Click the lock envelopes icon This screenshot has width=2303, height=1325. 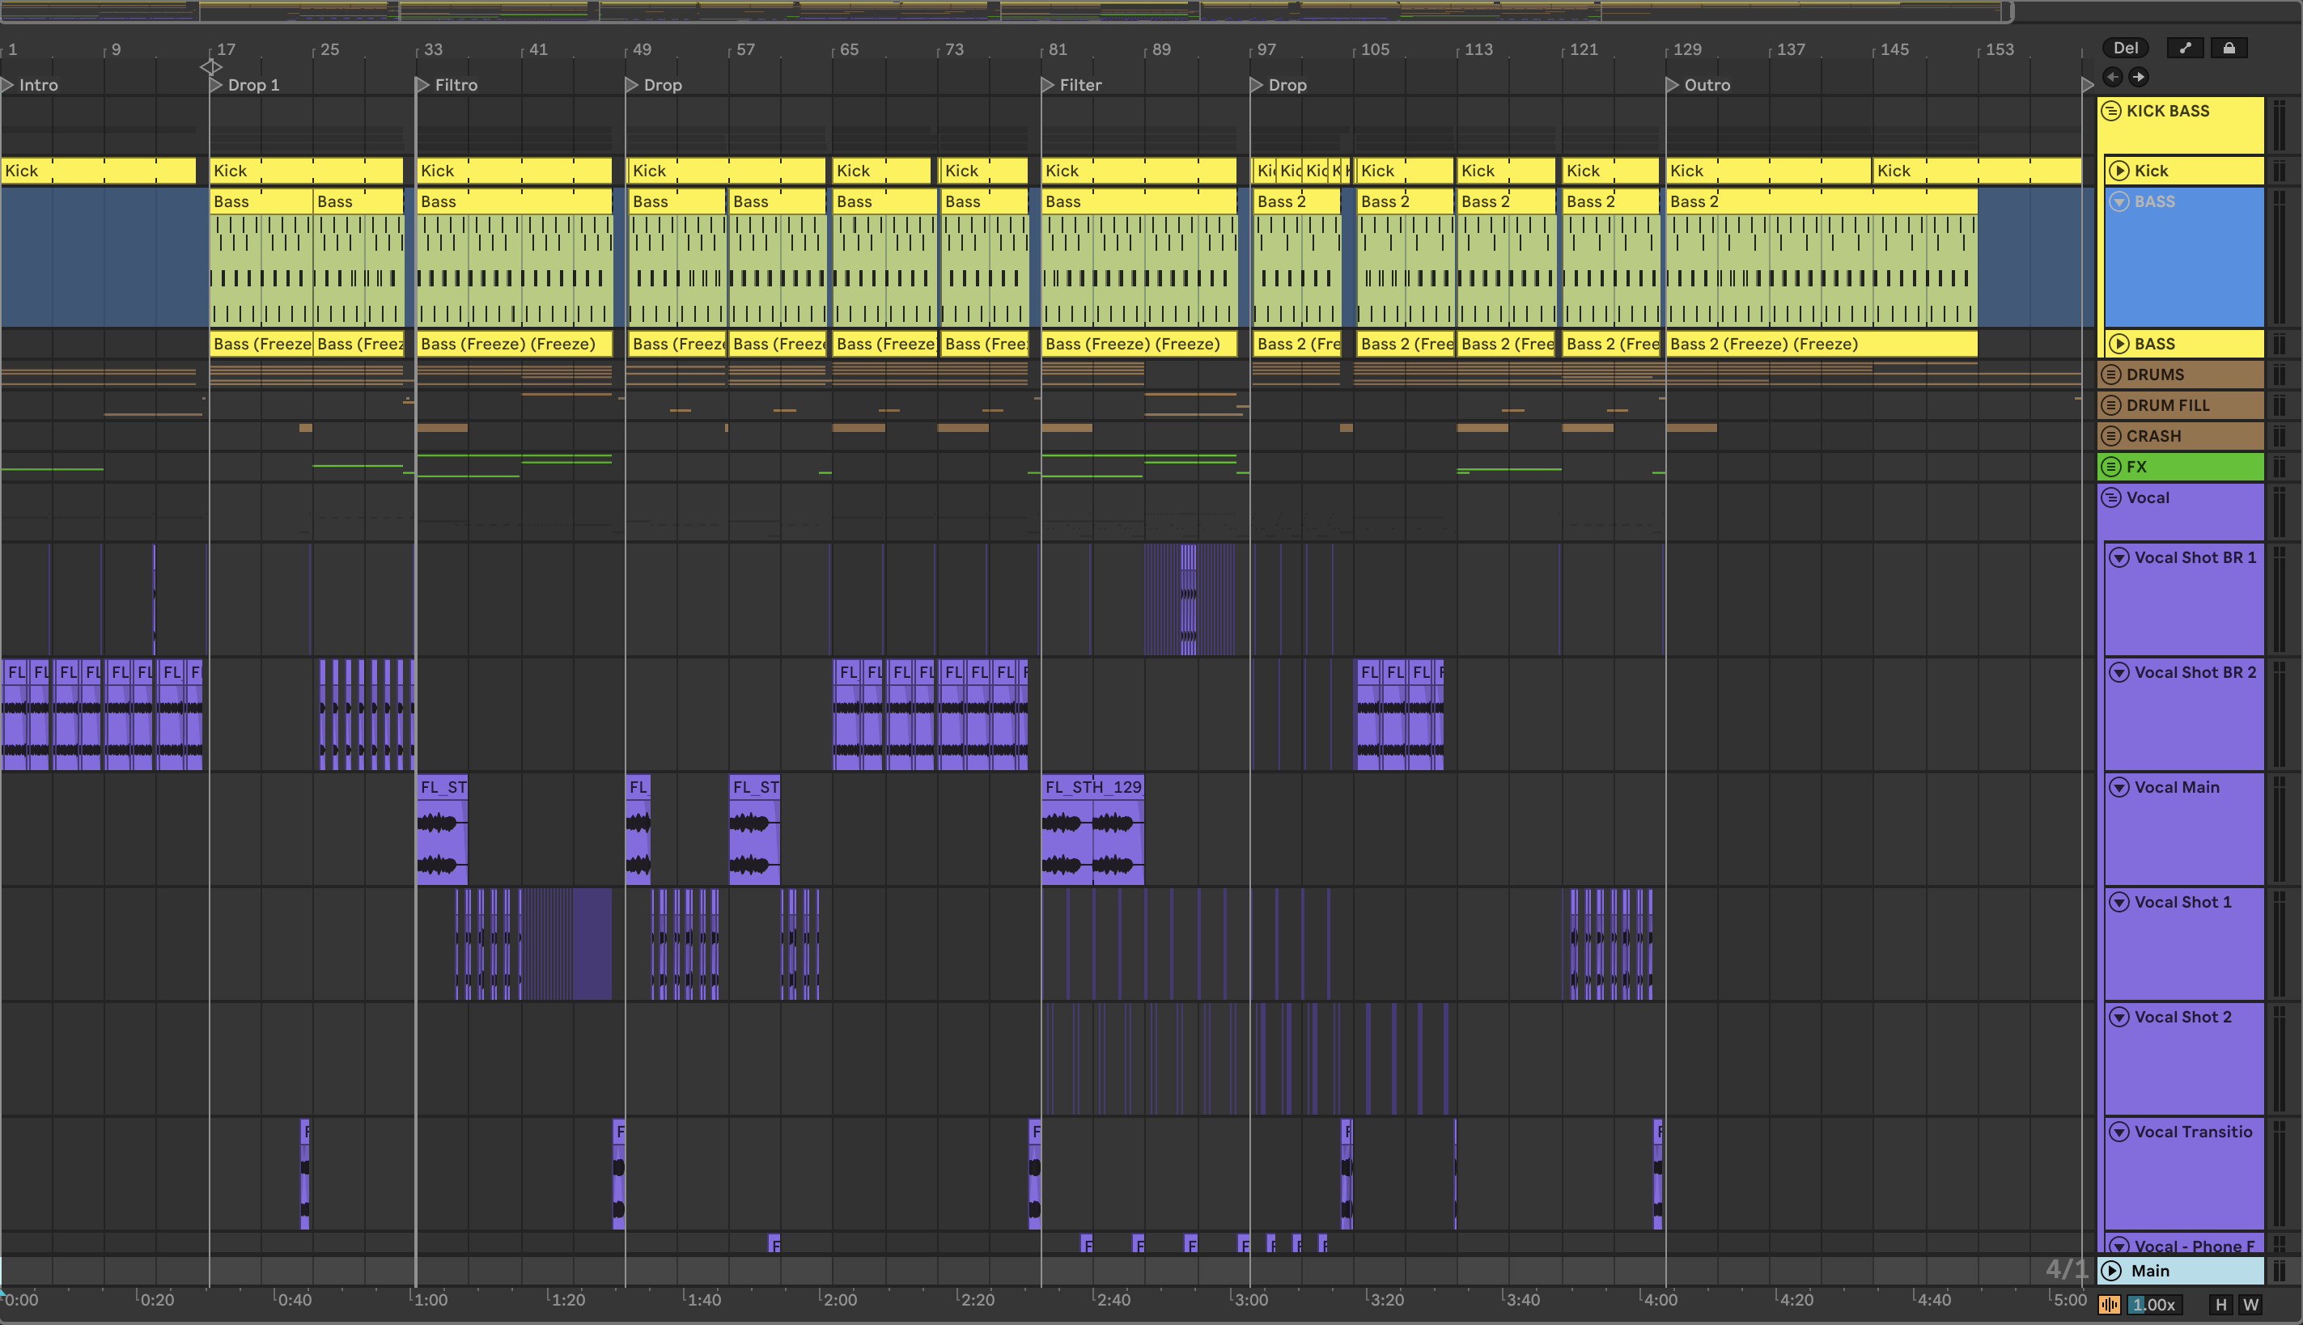2229,49
